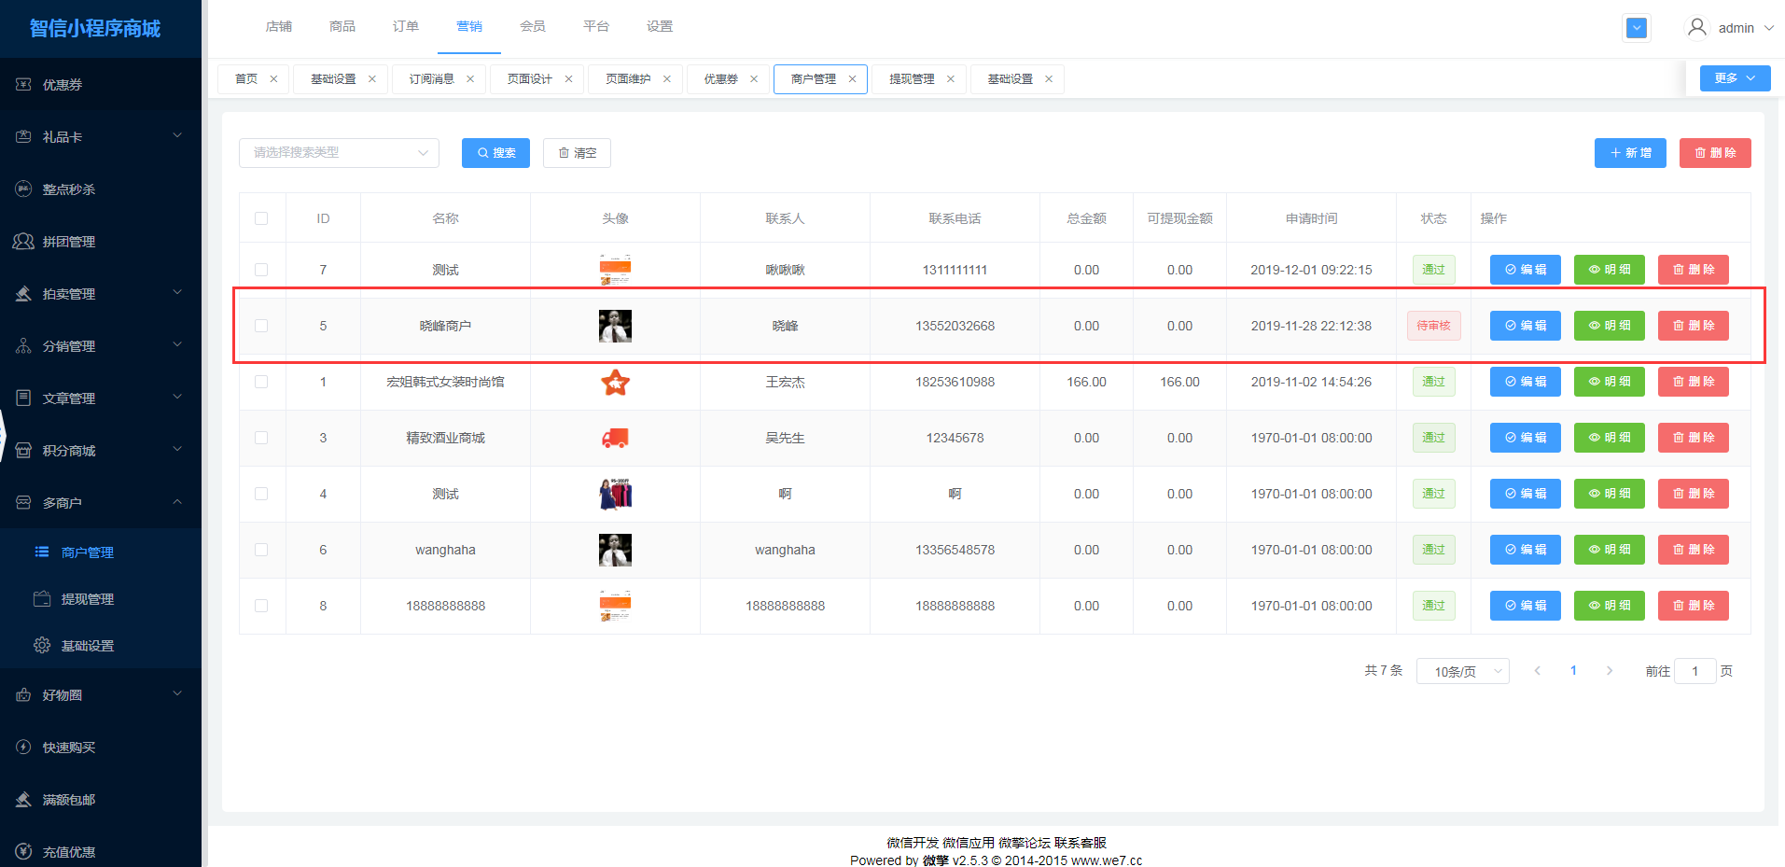Click the 新增 add merchant button
Viewport: 1785px width, 867px height.
(1630, 153)
